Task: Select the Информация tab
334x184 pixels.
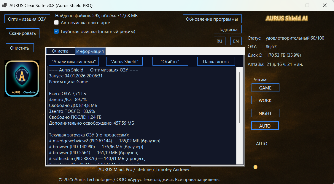Action: [90, 51]
